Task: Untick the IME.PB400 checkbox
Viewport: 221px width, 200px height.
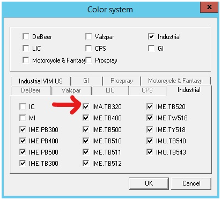Action: 23,141
